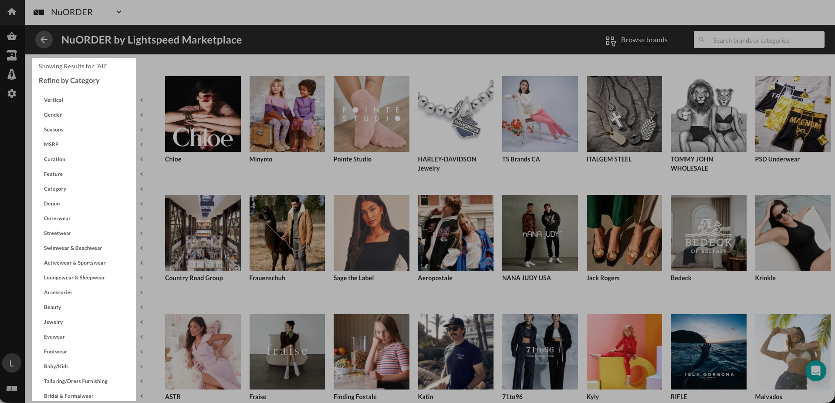Screen dimensions: 835x403
Task: Select the Eyewear filter
Action: pos(54,337)
